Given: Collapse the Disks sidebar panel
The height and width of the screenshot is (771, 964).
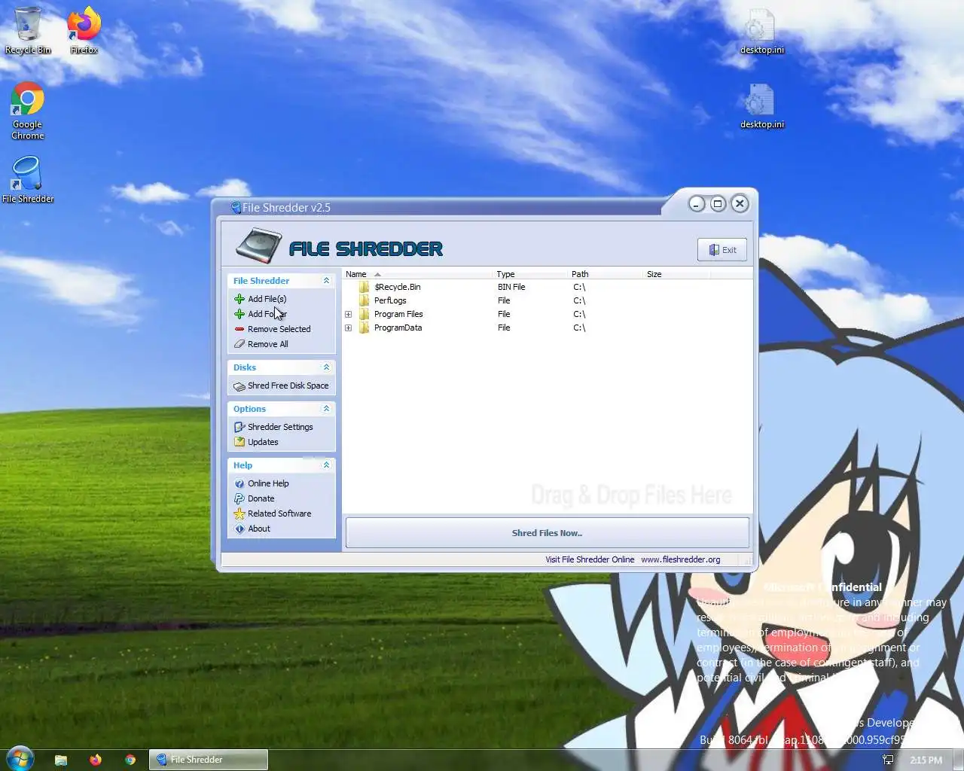Looking at the screenshot, I should click(326, 367).
